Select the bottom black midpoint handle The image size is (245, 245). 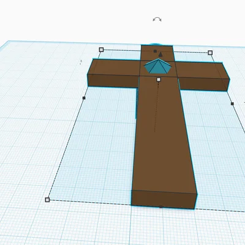pyautogui.click(x=161, y=207)
